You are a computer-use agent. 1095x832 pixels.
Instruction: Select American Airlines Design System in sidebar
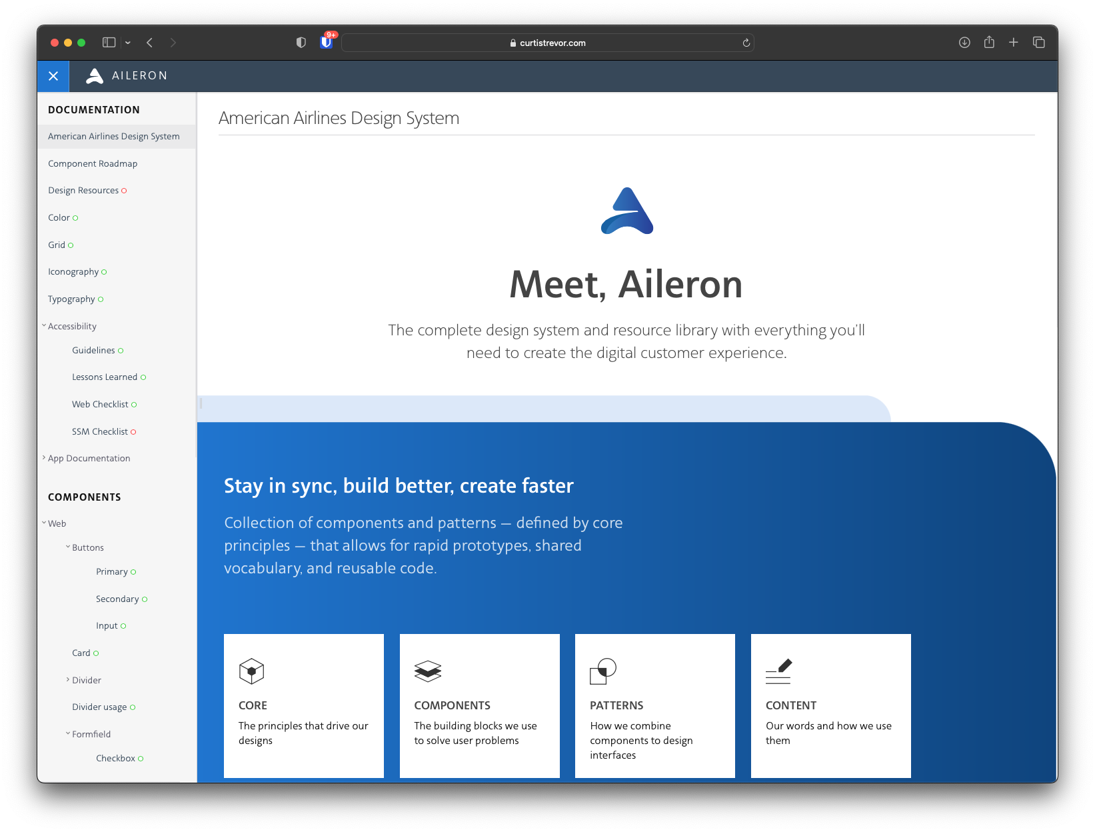pos(113,136)
